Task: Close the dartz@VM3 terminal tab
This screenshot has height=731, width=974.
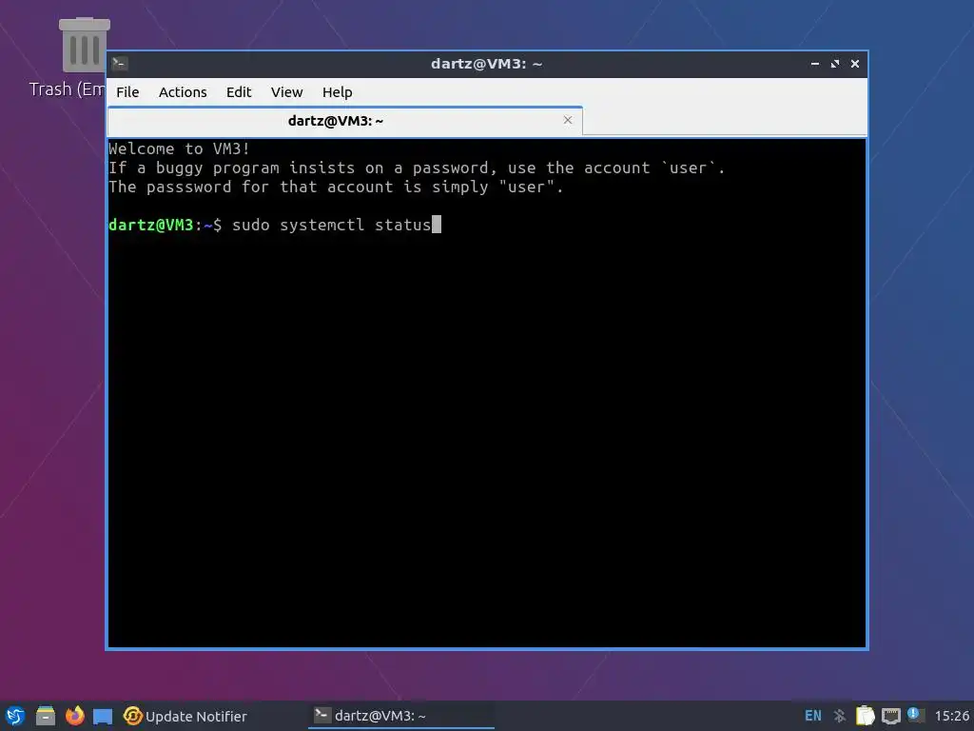Action: point(567,120)
